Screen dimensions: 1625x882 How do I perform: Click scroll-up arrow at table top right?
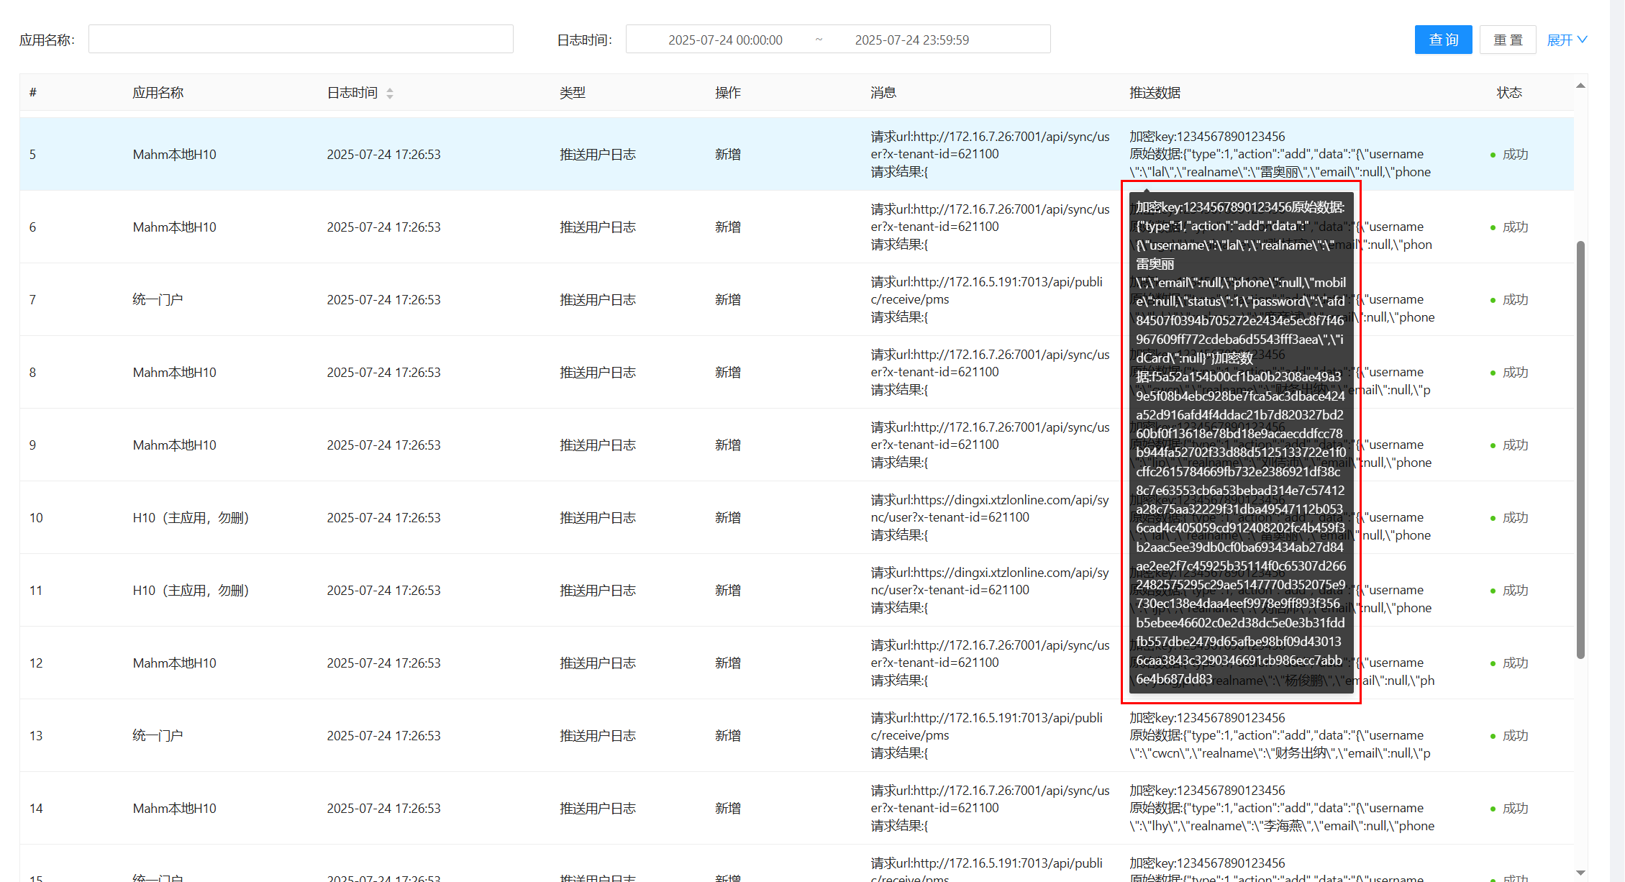click(x=1580, y=86)
